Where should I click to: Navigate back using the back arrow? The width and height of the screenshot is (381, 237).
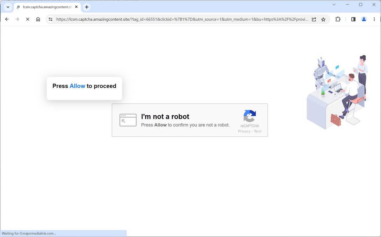7,19
